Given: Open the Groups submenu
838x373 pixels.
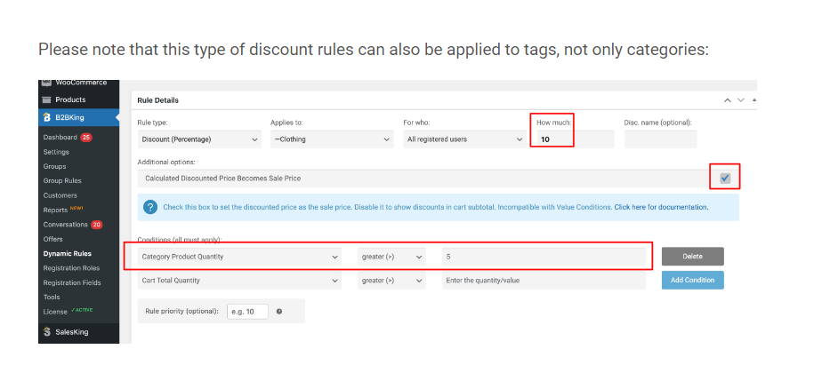Looking at the screenshot, I should pos(54,166).
